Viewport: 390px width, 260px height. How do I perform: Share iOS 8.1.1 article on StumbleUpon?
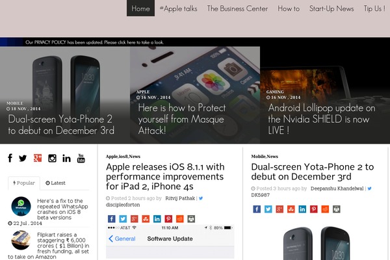146,219
